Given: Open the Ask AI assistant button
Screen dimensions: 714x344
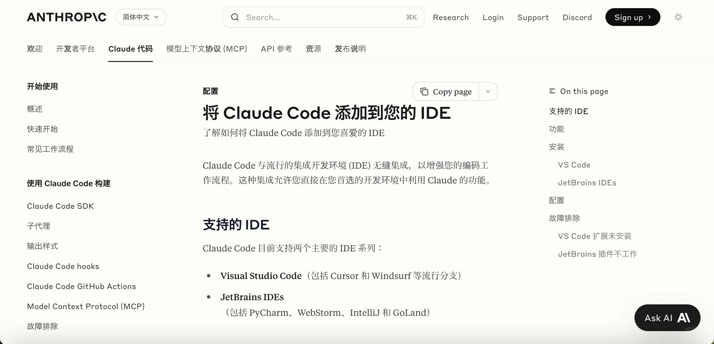Looking at the screenshot, I should [667, 318].
